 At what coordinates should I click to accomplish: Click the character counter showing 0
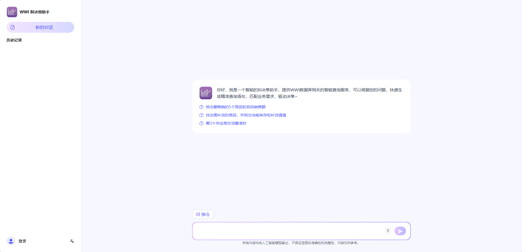[x=388, y=231]
